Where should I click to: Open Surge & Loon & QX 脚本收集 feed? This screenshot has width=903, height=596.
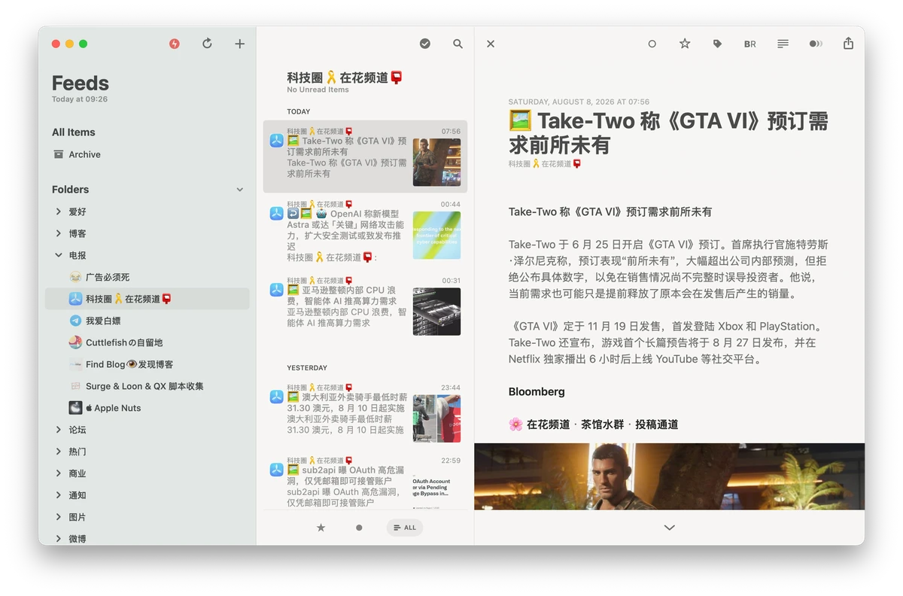147,386
